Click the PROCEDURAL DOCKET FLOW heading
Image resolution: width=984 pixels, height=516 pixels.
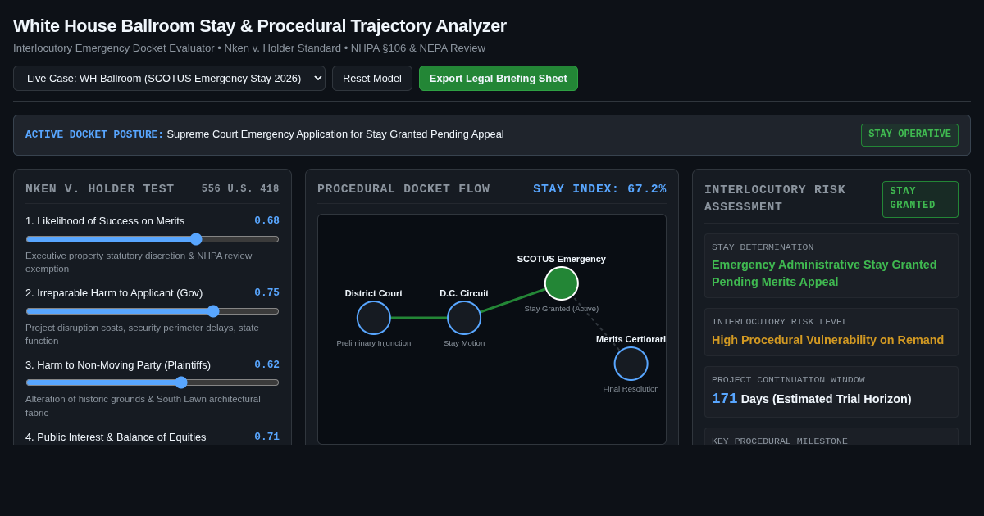pyautogui.click(x=403, y=189)
